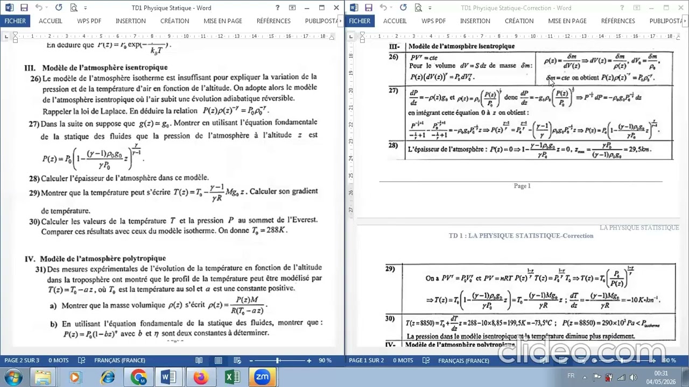Image resolution: width=689 pixels, height=387 pixels.
Task: Open Google Chrome from the taskbar
Action: click(138, 377)
